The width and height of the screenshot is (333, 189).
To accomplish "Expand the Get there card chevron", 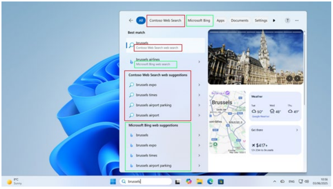I will [297, 130].
